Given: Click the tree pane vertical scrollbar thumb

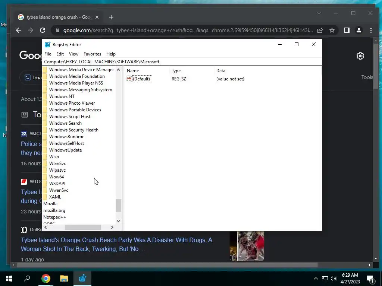Looking at the screenshot, I should pyautogui.click(x=118, y=206).
